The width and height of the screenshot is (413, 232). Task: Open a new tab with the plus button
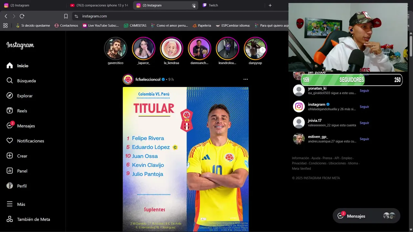click(270, 5)
